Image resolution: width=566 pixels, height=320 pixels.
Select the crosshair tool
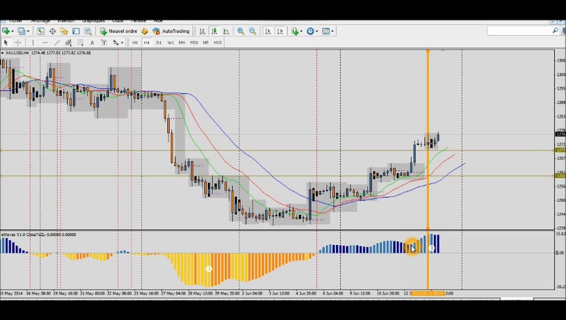pyautogui.click(x=18, y=43)
